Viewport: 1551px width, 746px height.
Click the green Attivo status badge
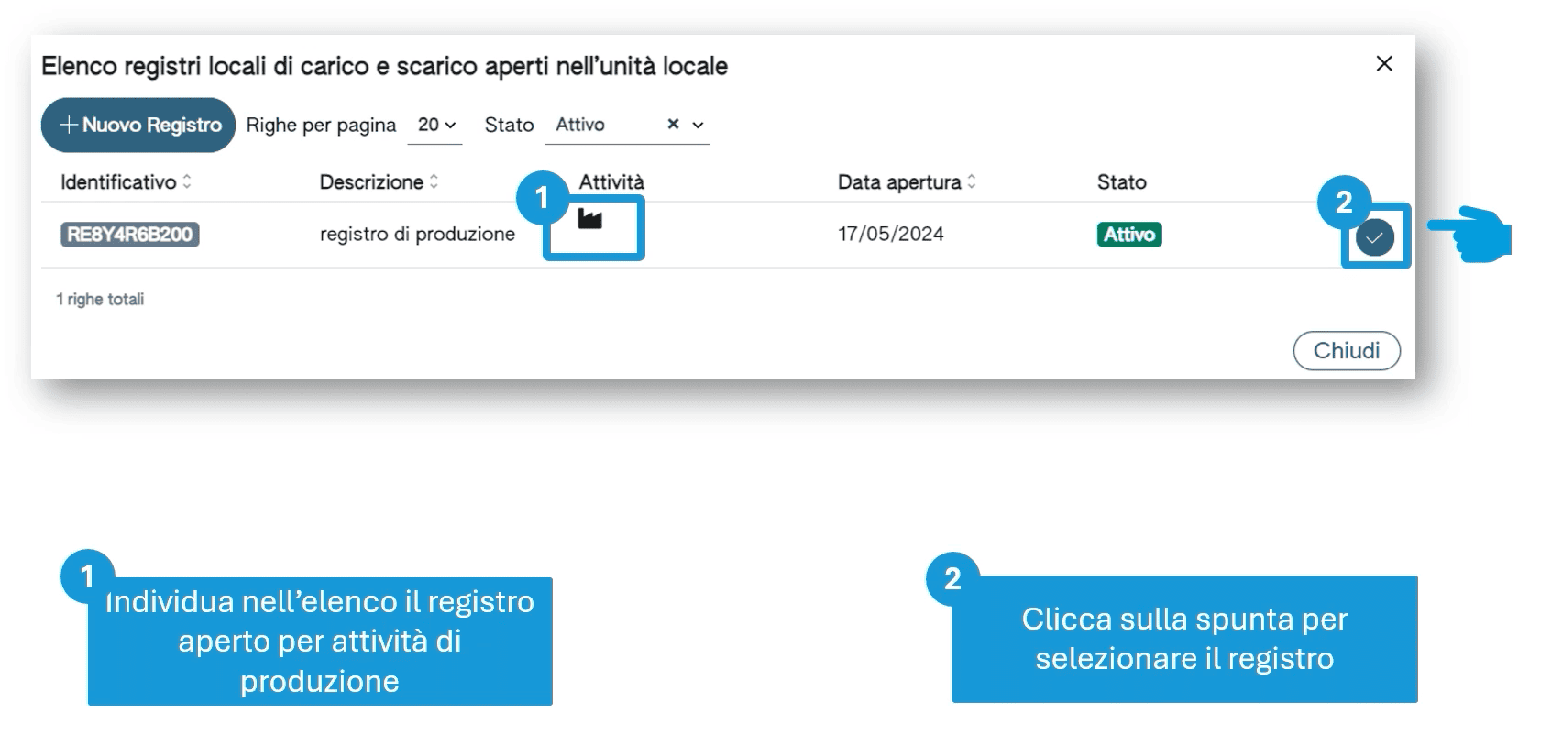pyautogui.click(x=1128, y=235)
